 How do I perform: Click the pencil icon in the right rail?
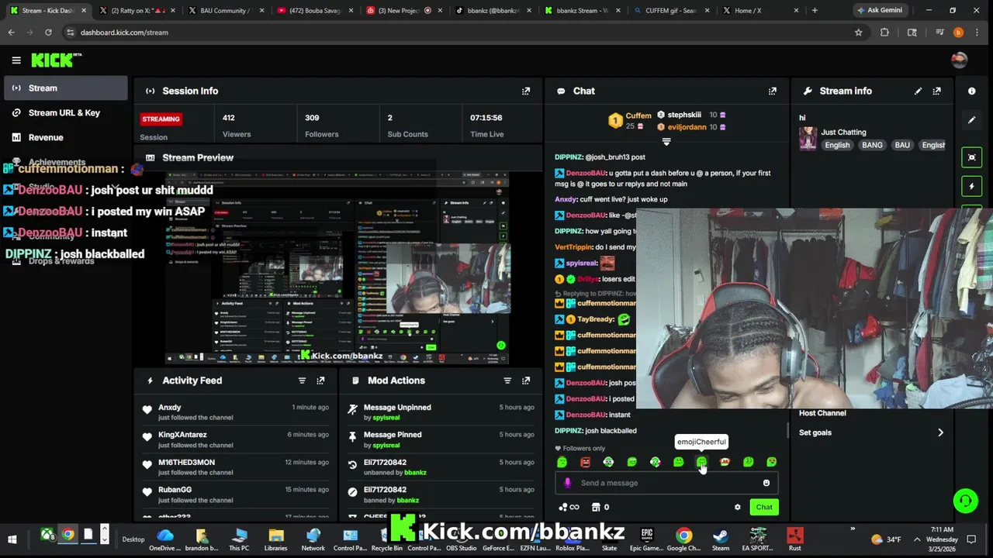[x=972, y=120]
